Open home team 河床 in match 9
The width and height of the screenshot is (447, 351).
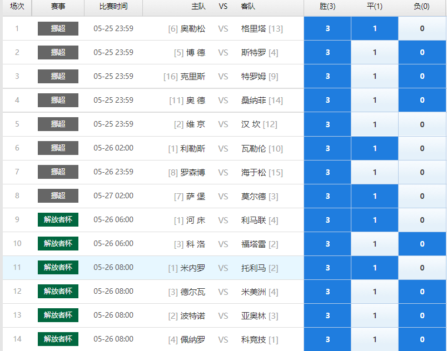[196, 220]
